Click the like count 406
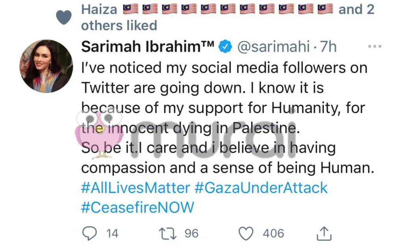This screenshot has width=403, height=248. coord(274,233)
